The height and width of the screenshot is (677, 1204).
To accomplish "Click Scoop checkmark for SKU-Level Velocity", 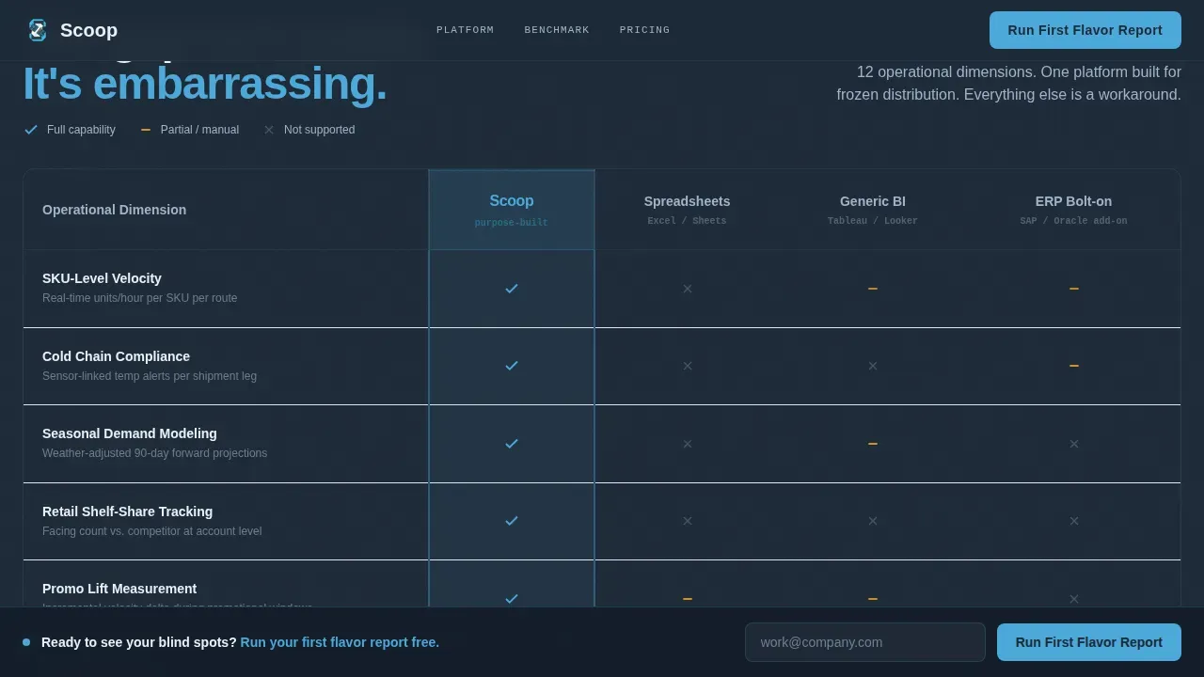I will pyautogui.click(x=512, y=289).
